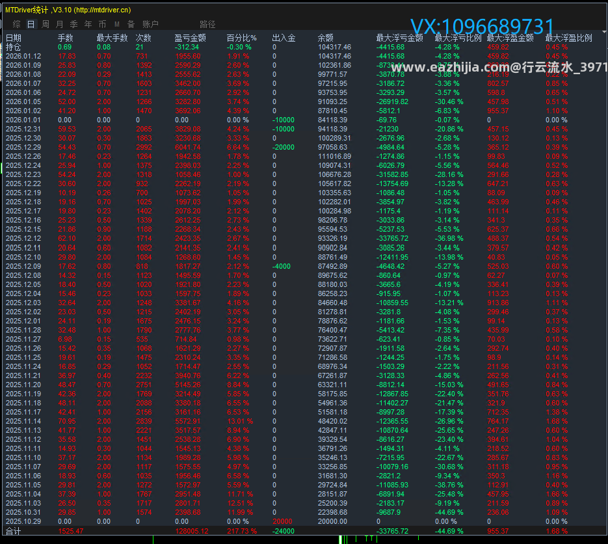The image size is (608, 544).
Task: Click date cell 2026.01.05
Action: 23,102
